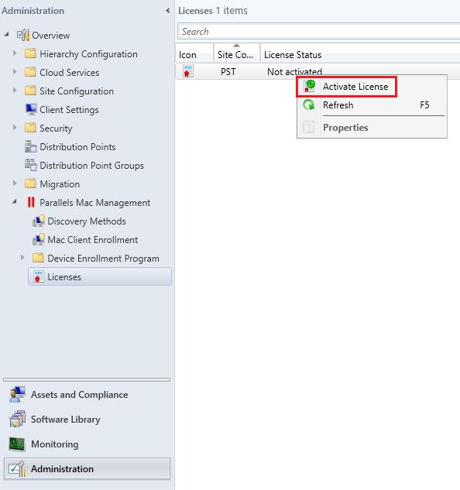Select the PST license certificate icon
This screenshot has height=490, width=460.
tap(188, 71)
